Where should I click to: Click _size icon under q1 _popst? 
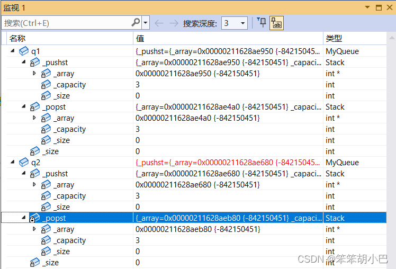point(46,140)
